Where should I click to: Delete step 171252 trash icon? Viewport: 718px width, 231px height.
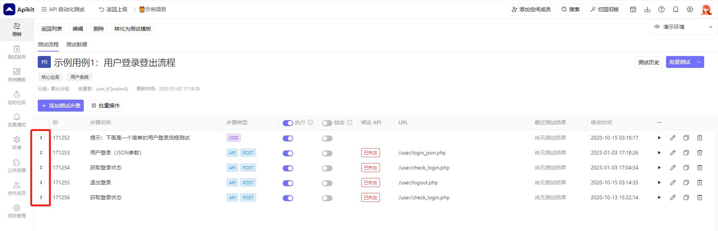tap(700, 138)
